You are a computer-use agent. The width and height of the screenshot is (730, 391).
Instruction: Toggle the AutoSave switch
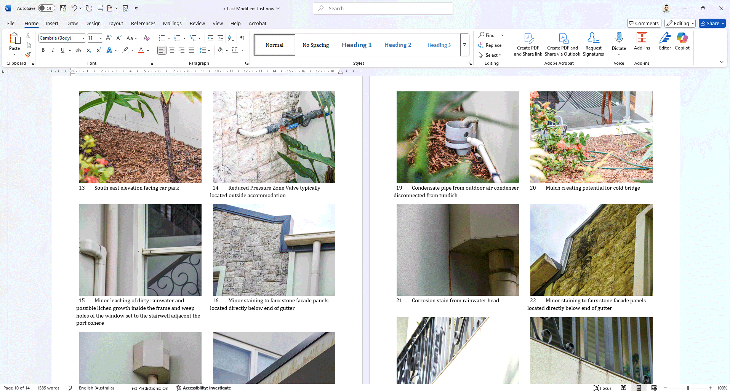pyautogui.click(x=46, y=8)
